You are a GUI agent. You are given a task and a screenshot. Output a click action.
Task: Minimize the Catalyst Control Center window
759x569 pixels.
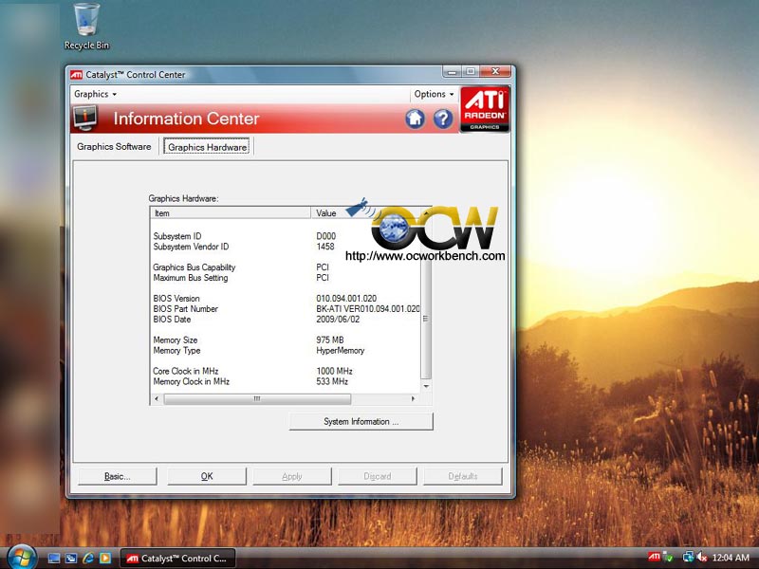pyautogui.click(x=452, y=72)
